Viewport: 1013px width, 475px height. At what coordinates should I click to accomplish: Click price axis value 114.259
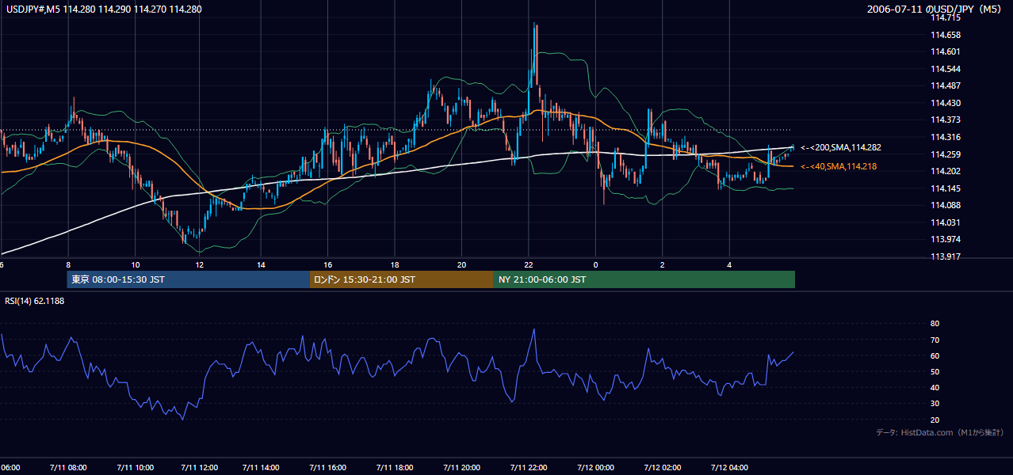pyautogui.click(x=945, y=154)
